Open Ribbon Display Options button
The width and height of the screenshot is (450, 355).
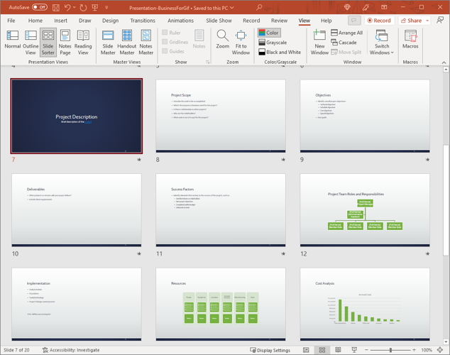click(x=384, y=7)
